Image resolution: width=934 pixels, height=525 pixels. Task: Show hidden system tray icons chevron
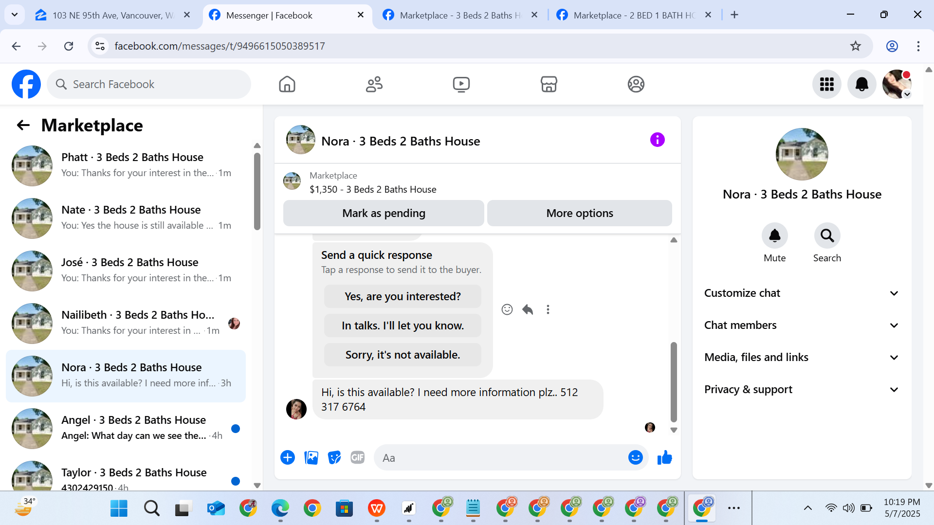(x=807, y=508)
